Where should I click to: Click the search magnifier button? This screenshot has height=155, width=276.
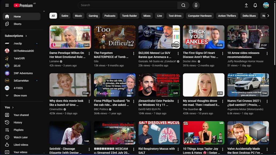pos(183,5)
